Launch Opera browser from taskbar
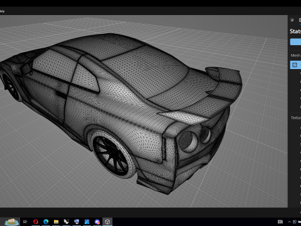The height and width of the screenshot is (226, 301). tap(36, 222)
